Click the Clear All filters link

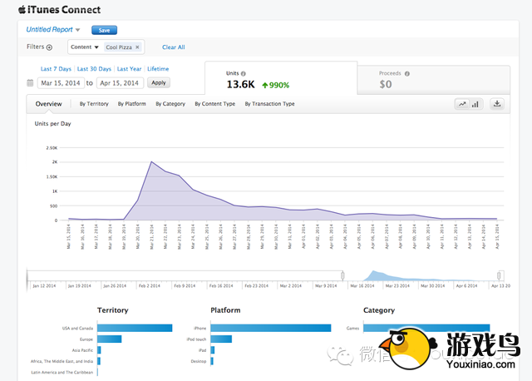click(173, 47)
